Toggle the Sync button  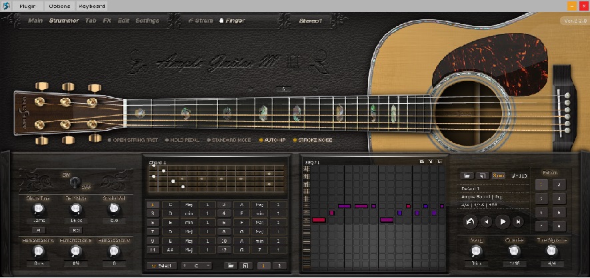[x=499, y=176]
